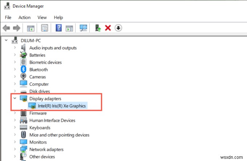Click the Audio speaker icon

23,48
